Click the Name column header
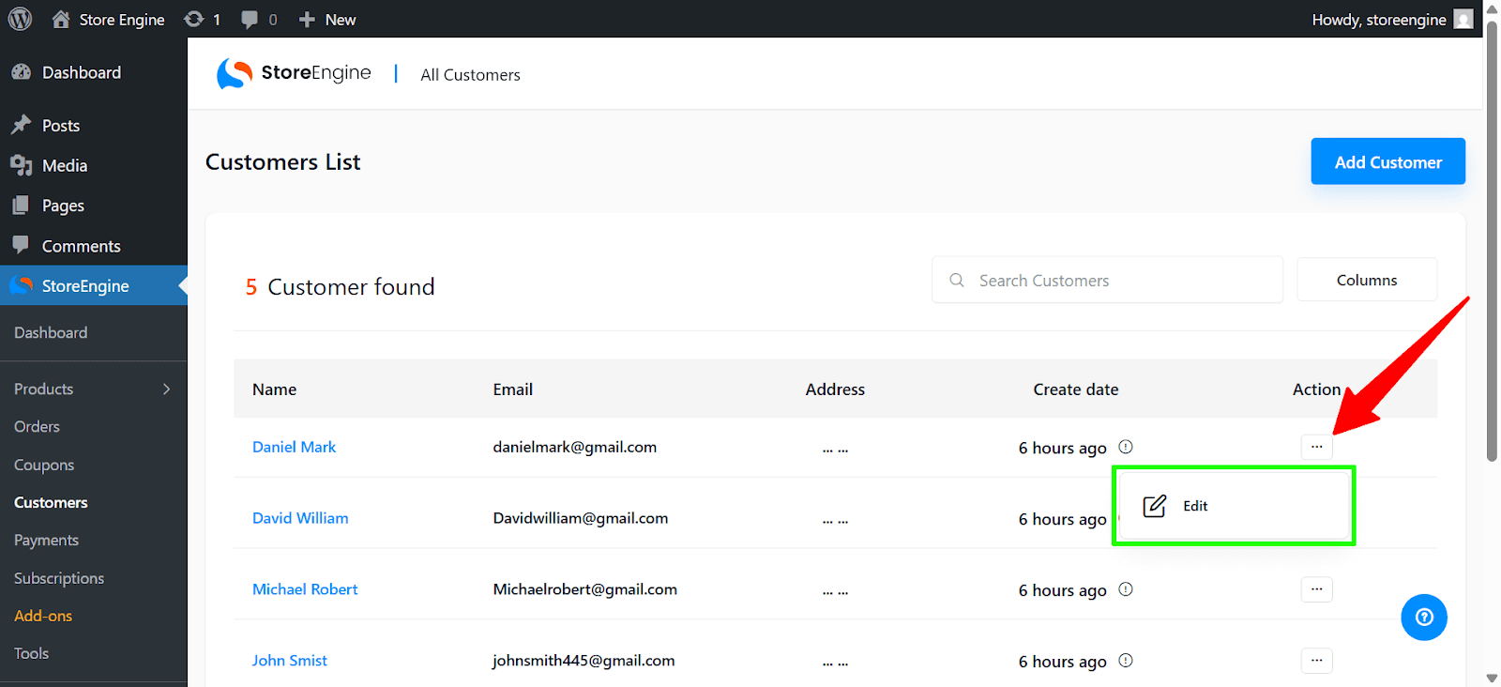 [x=274, y=389]
